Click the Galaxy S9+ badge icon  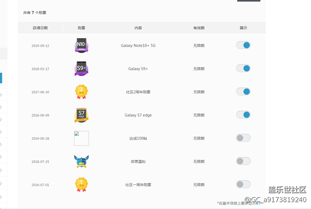(81, 68)
